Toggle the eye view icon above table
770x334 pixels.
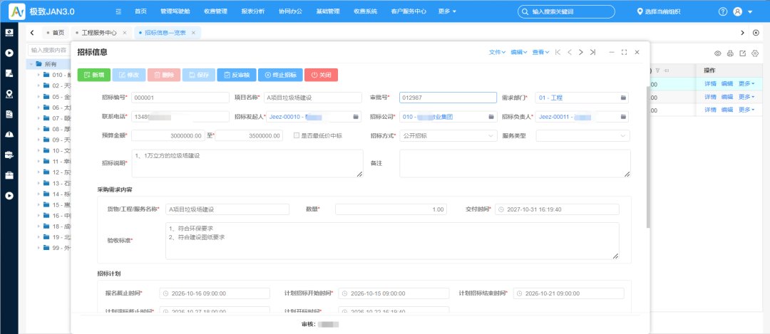pyautogui.click(x=717, y=53)
